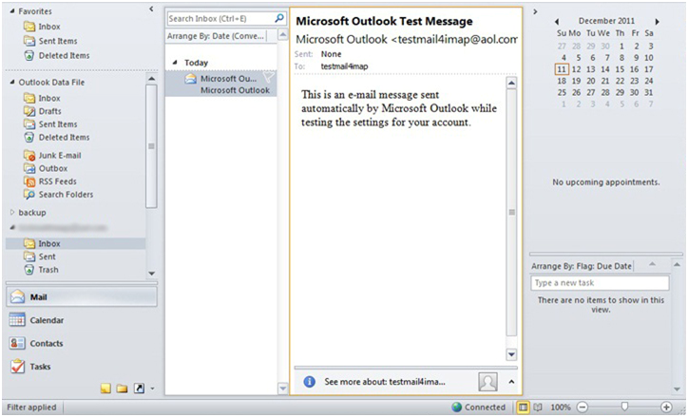Open the Folder List icon

point(122,389)
